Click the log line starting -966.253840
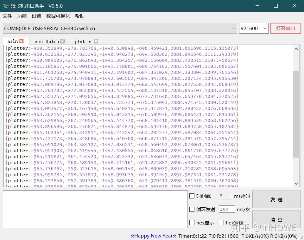 122,181
